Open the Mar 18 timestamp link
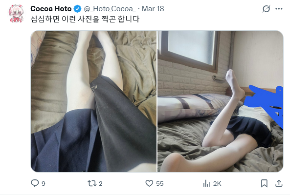Screen dimensions: 290x195 coord(153,9)
